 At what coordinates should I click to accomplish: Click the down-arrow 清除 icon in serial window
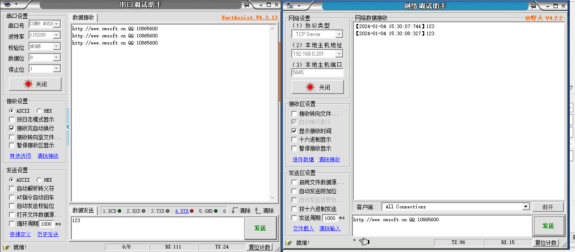point(235,211)
